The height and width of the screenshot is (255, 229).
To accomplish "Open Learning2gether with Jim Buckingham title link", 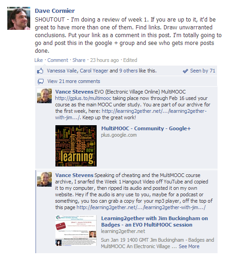I will [154, 222].
